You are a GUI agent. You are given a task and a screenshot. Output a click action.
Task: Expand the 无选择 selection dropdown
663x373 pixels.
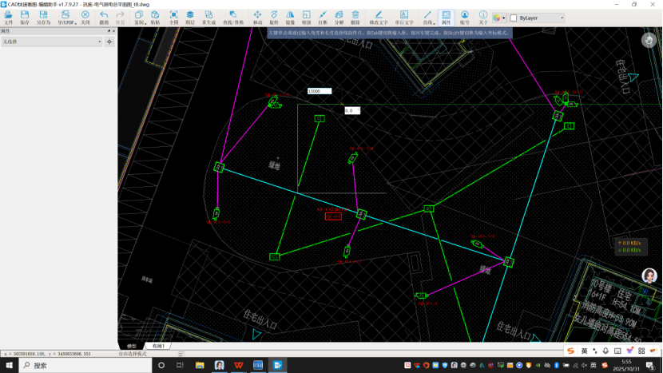click(x=99, y=42)
